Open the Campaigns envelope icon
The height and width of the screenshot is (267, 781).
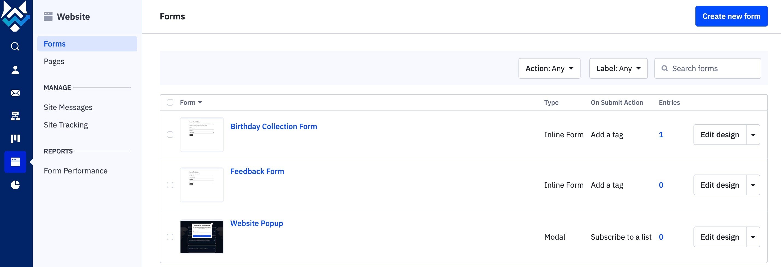point(15,93)
